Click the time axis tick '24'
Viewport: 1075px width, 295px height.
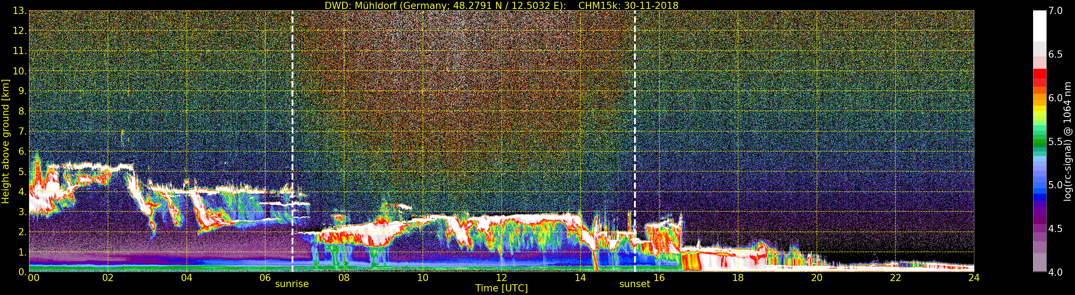point(974,277)
